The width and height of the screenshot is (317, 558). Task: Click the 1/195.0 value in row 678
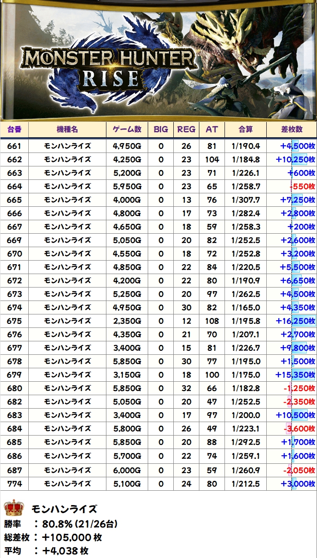[x=246, y=361]
